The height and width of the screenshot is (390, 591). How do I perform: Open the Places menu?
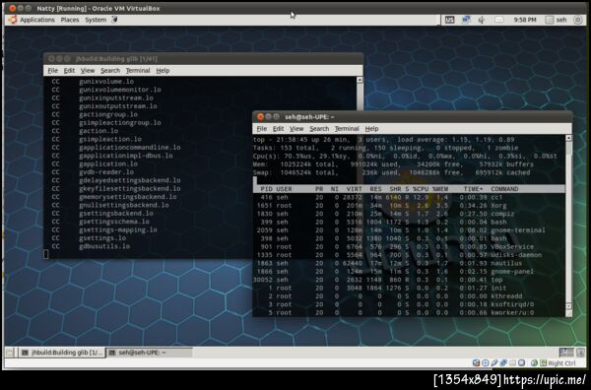(x=70, y=20)
